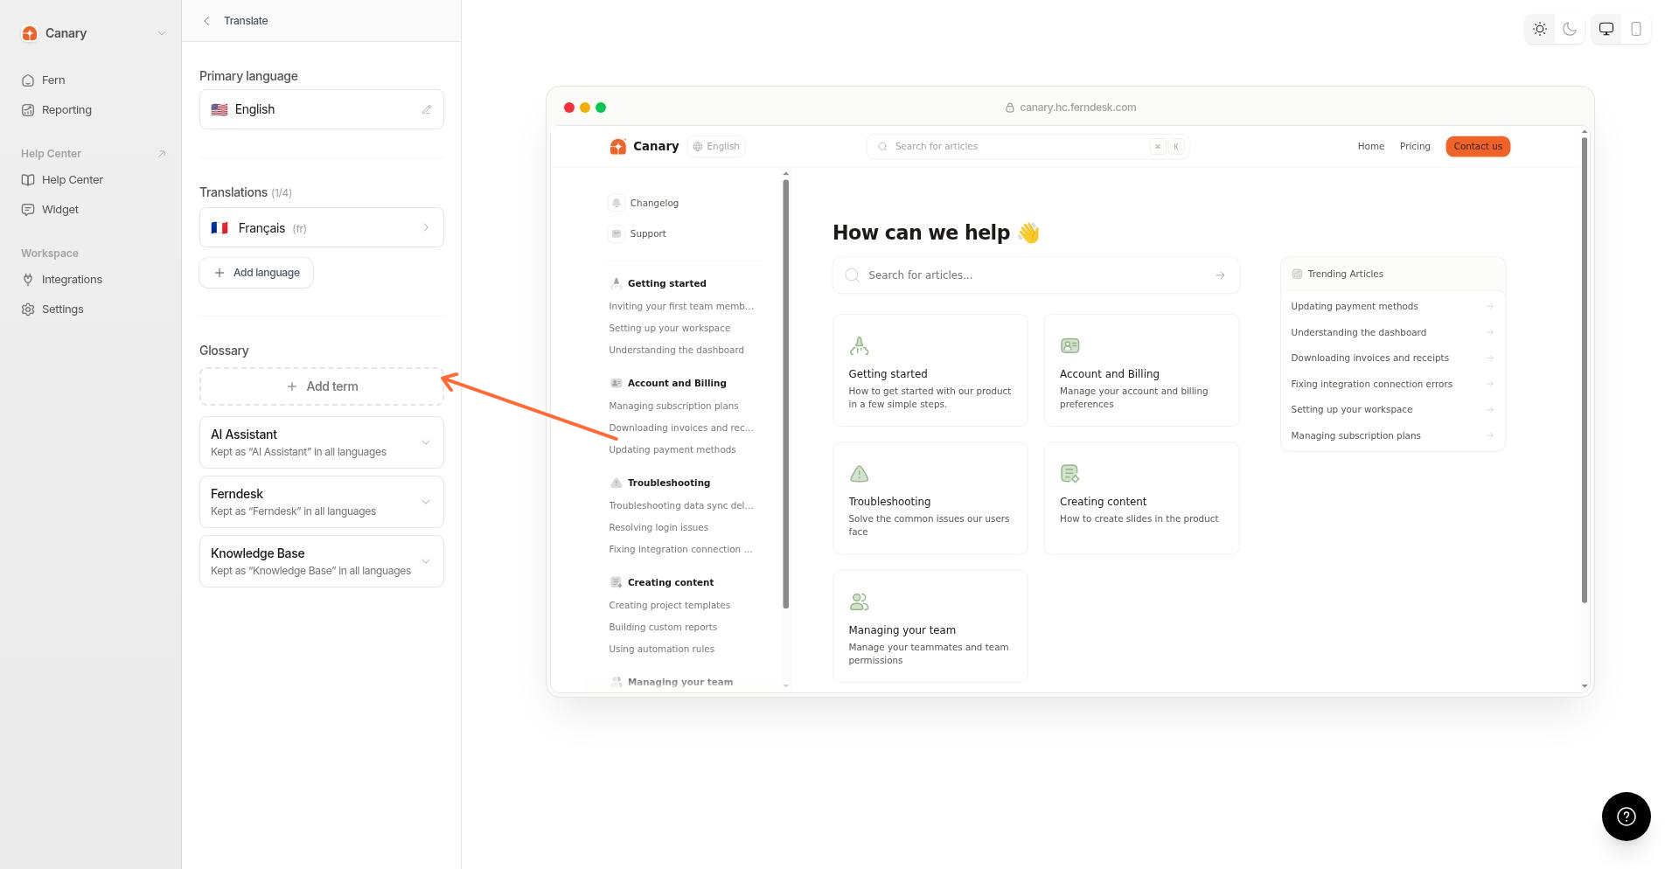Select Creating content section in preview sidebar

click(671, 582)
